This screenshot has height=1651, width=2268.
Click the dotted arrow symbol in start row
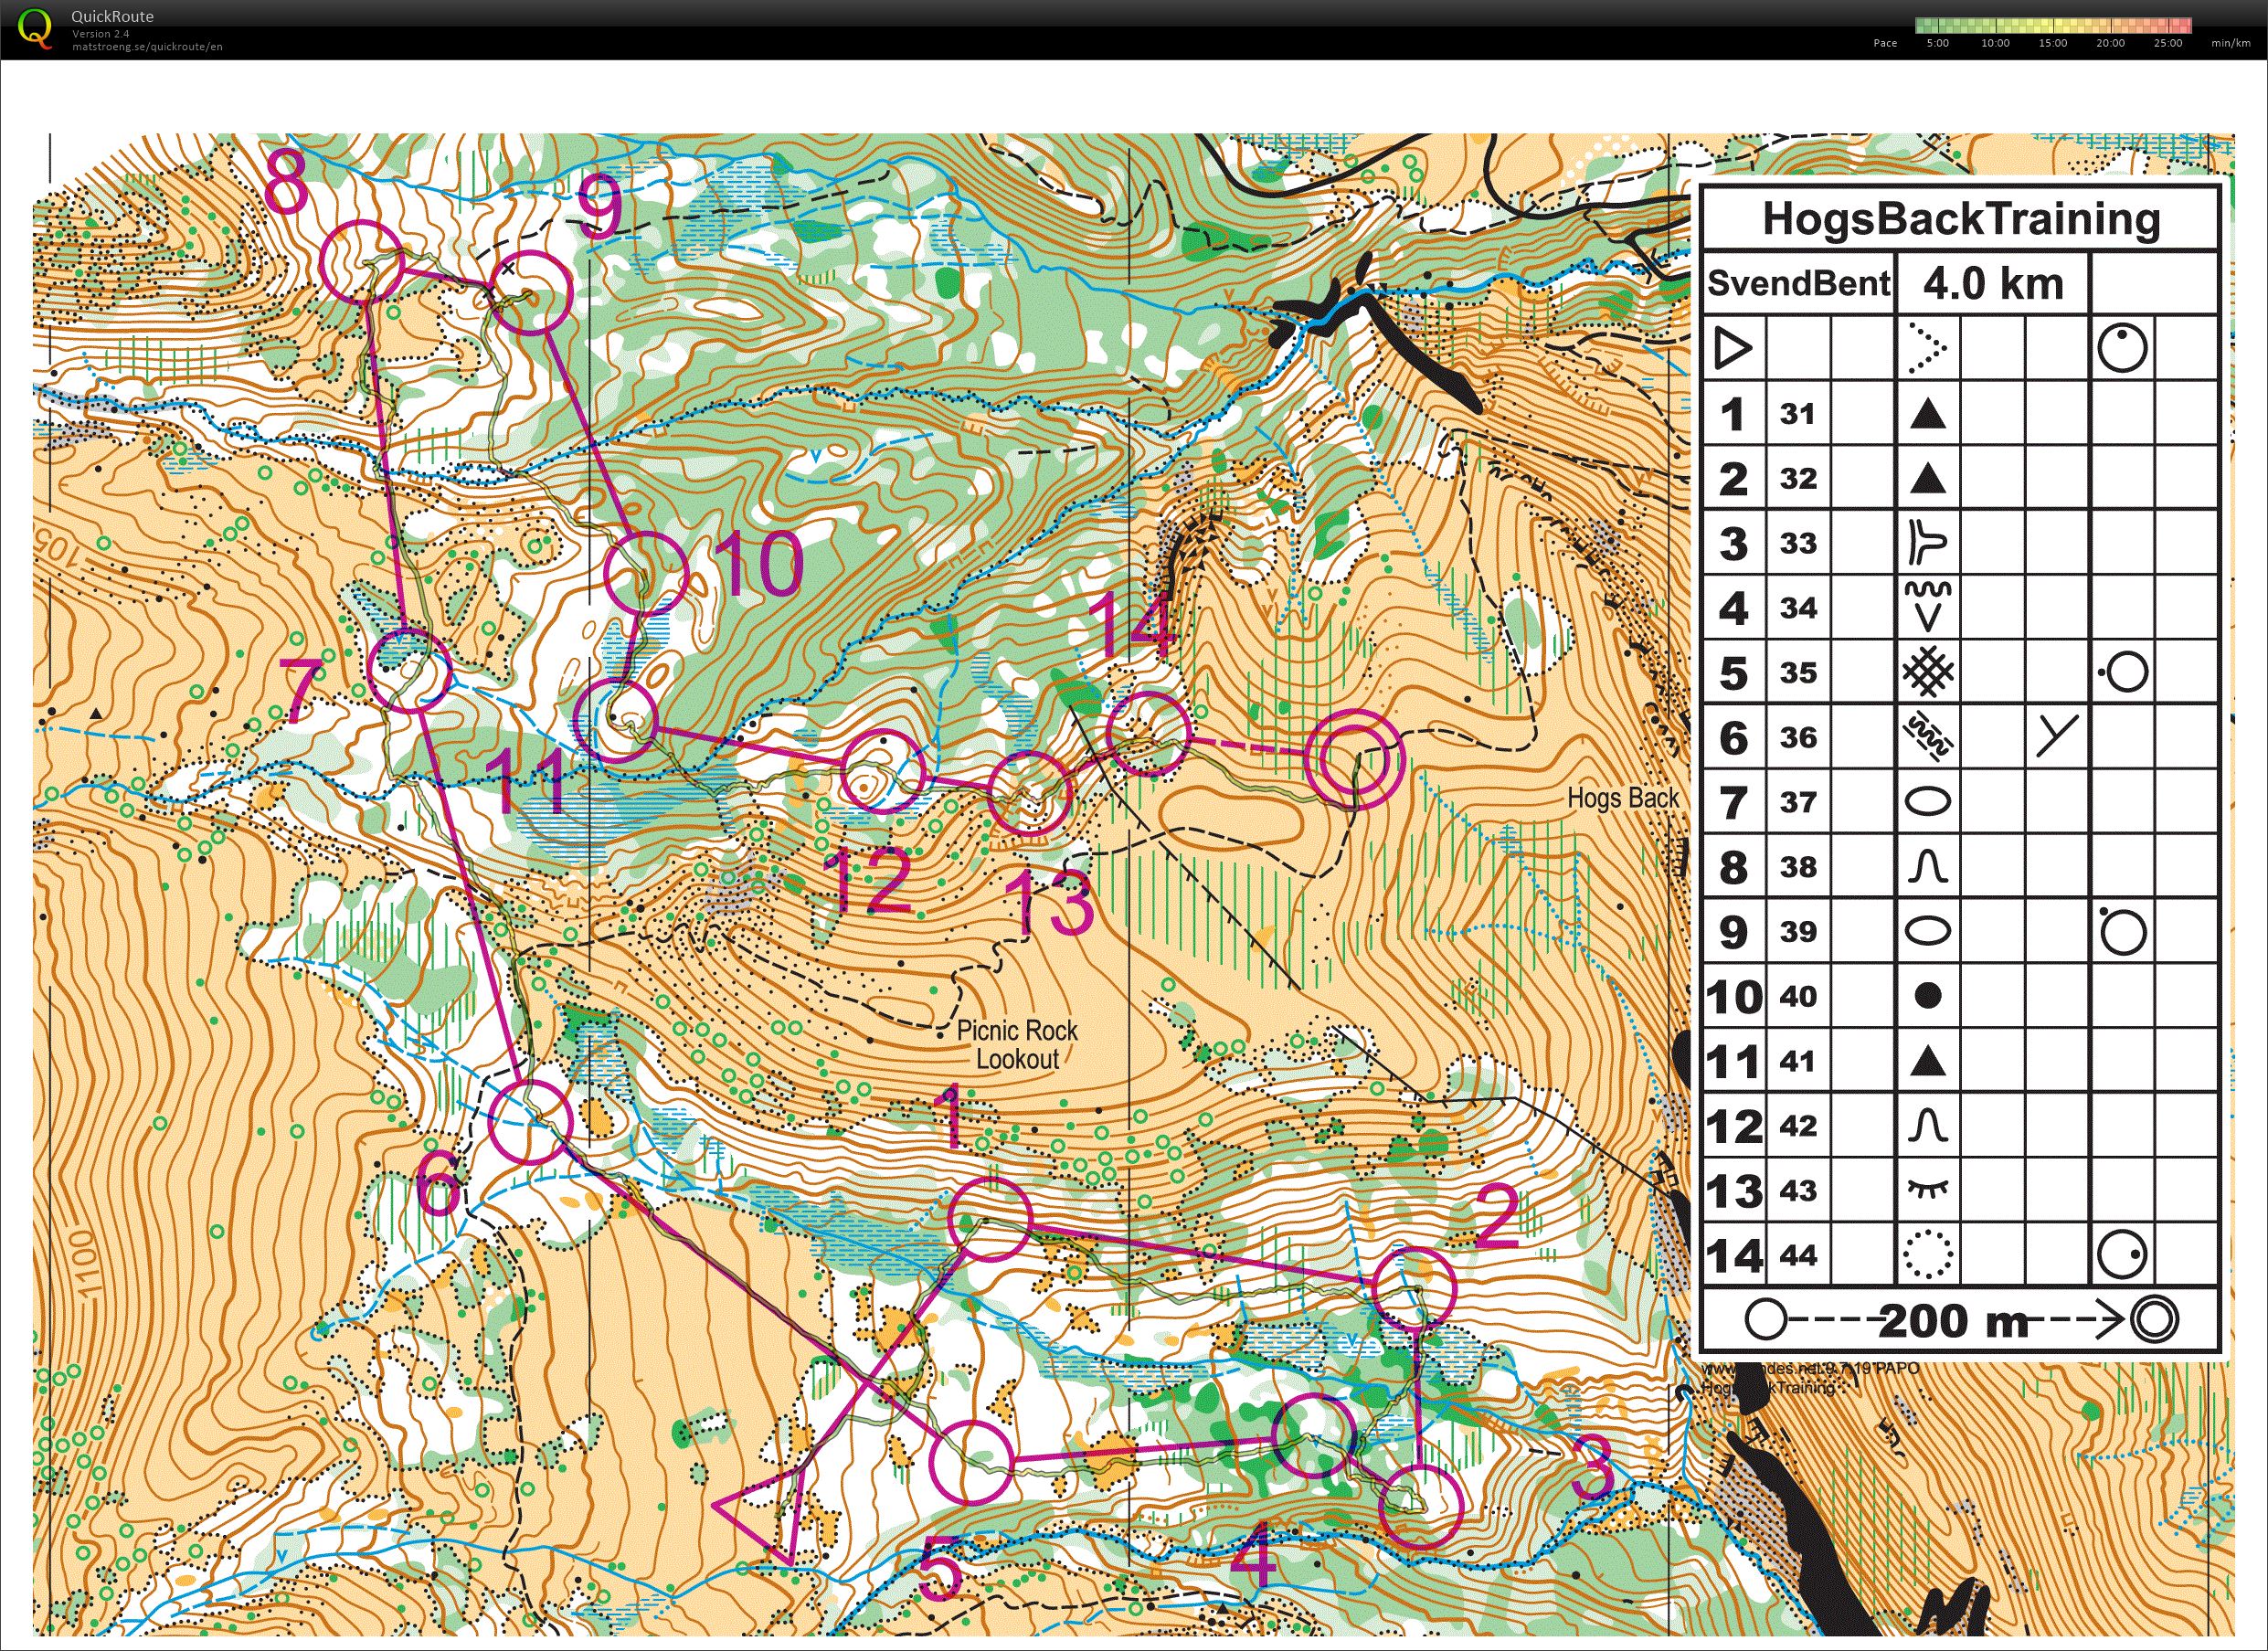tap(1927, 348)
